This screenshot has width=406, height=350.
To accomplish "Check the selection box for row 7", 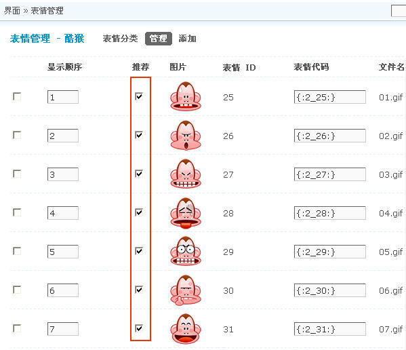I will (x=17, y=328).
